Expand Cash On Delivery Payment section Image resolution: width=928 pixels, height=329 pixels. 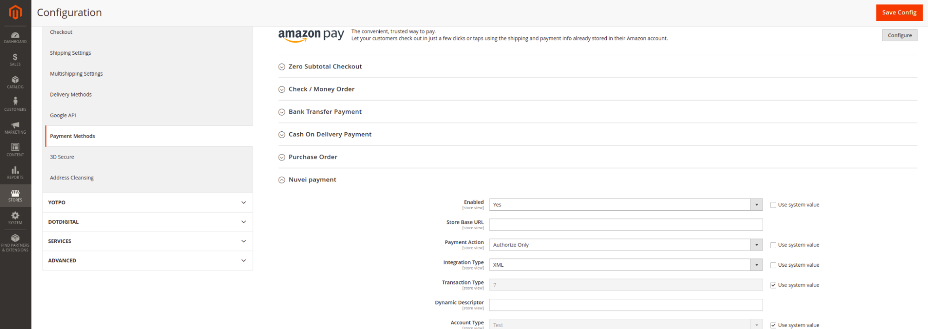[x=325, y=135]
